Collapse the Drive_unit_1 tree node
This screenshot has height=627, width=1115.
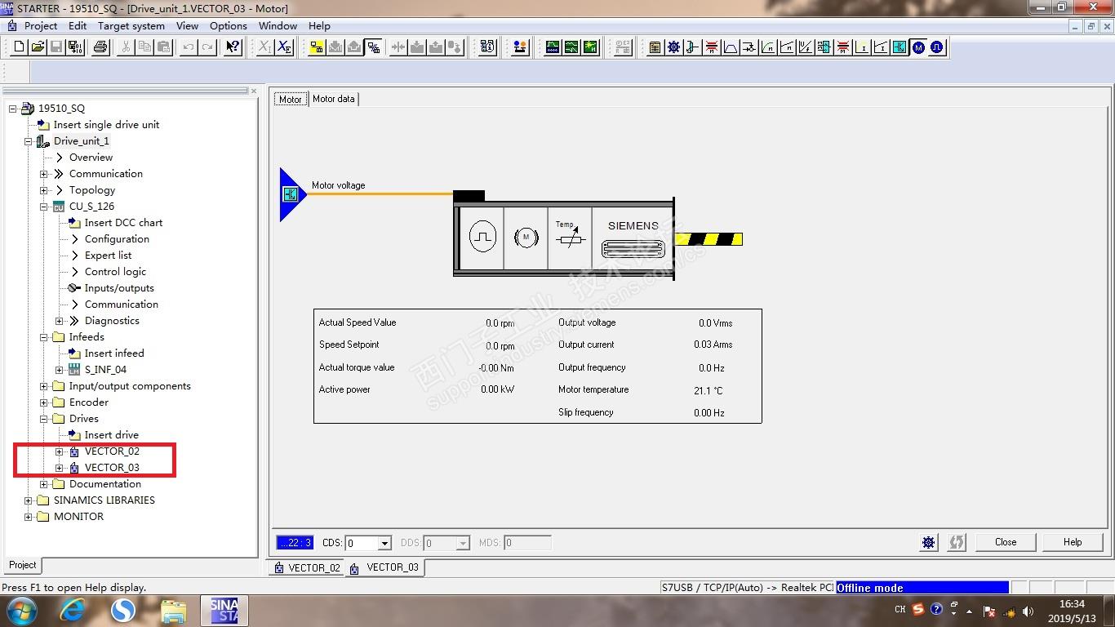coord(29,141)
